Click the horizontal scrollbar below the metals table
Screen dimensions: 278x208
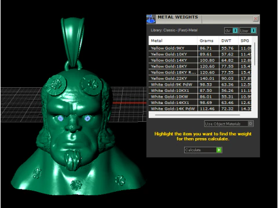pyautogui.click(x=197, y=115)
